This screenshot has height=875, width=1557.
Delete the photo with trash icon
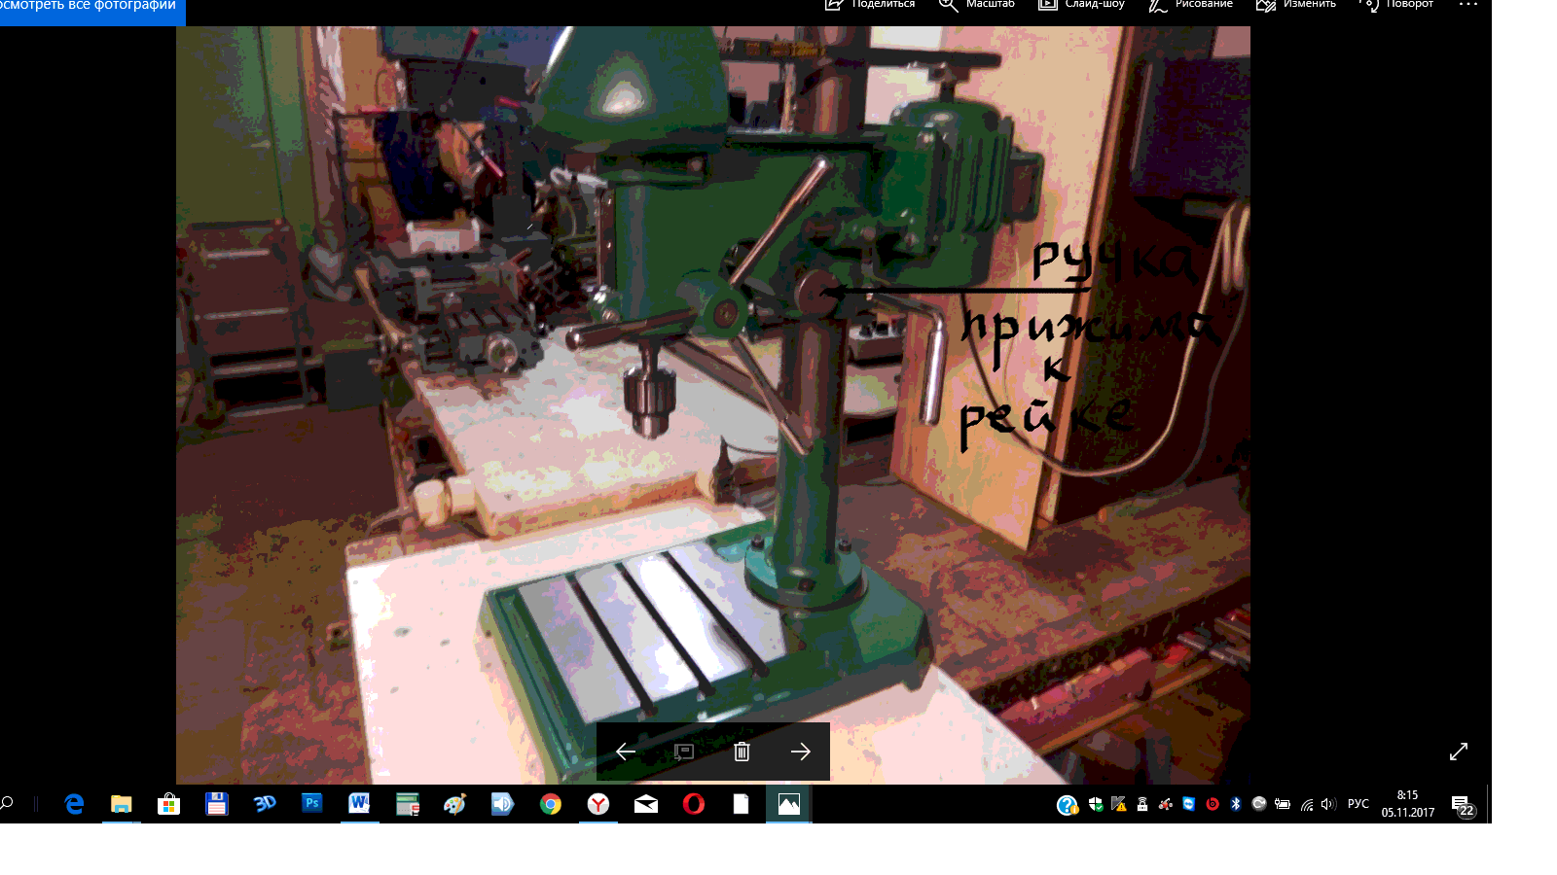click(742, 752)
